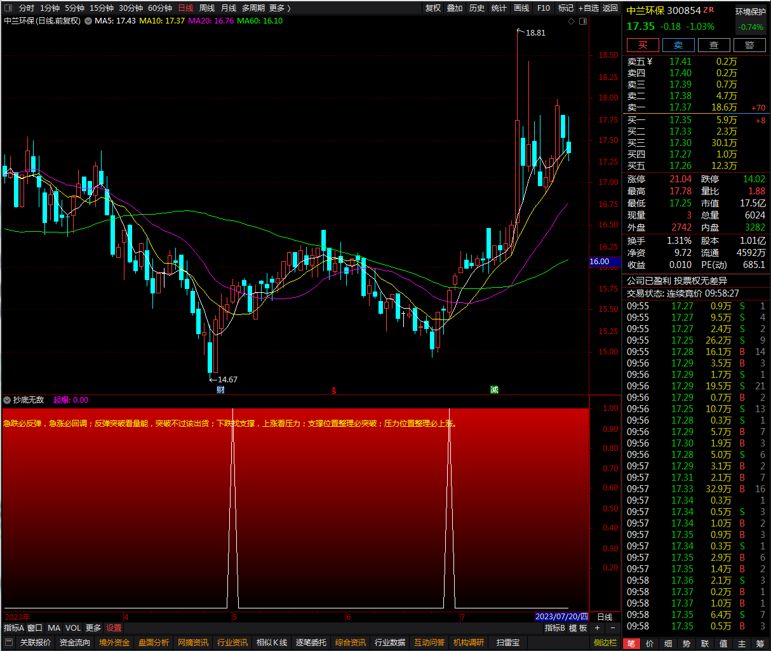Switch to 月线 monthly chart
Screen dimensions: 771x651
(229, 8)
